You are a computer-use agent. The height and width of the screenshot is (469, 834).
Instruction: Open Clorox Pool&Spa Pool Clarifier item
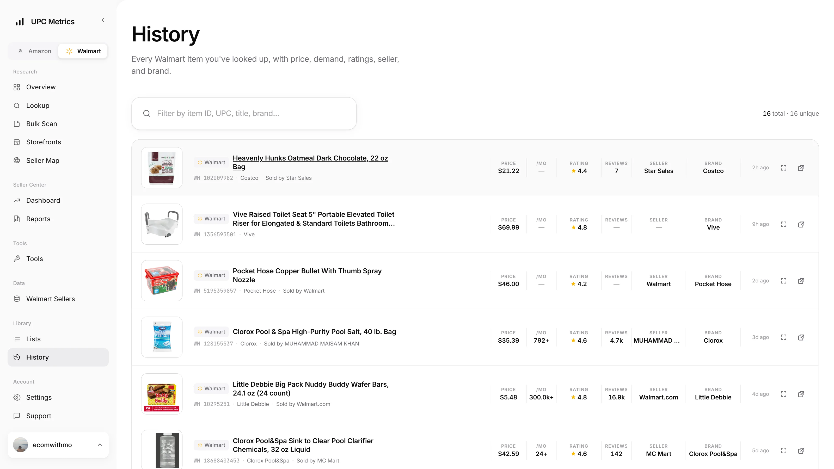click(x=303, y=445)
